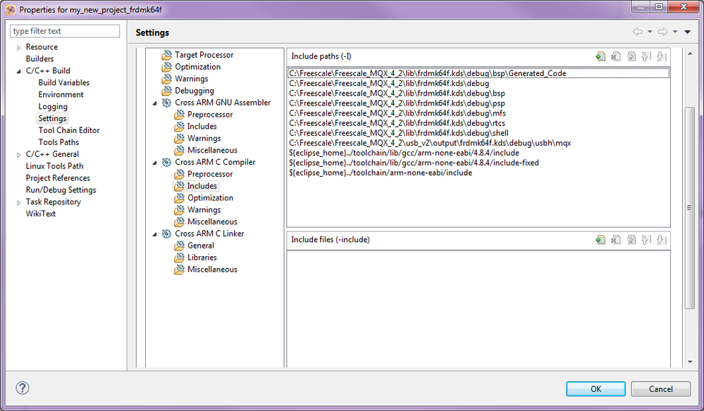Click the Target Processor folder icon
This screenshot has width=704, height=411.
coord(166,55)
